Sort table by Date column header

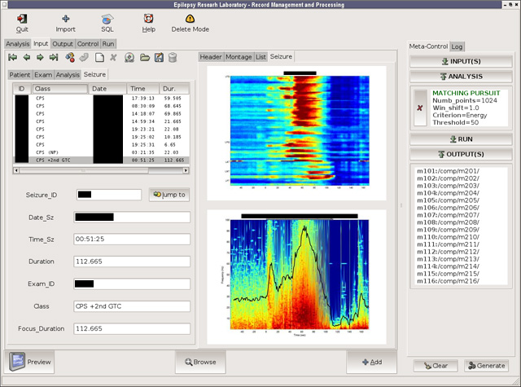pos(107,89)
